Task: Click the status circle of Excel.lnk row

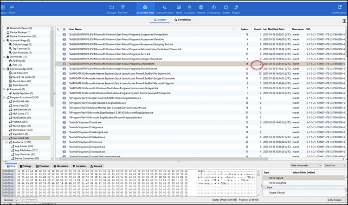Action: [64, 54]
